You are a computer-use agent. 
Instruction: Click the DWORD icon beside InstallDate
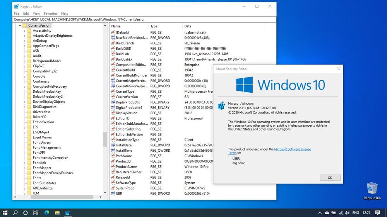(113, 145)
